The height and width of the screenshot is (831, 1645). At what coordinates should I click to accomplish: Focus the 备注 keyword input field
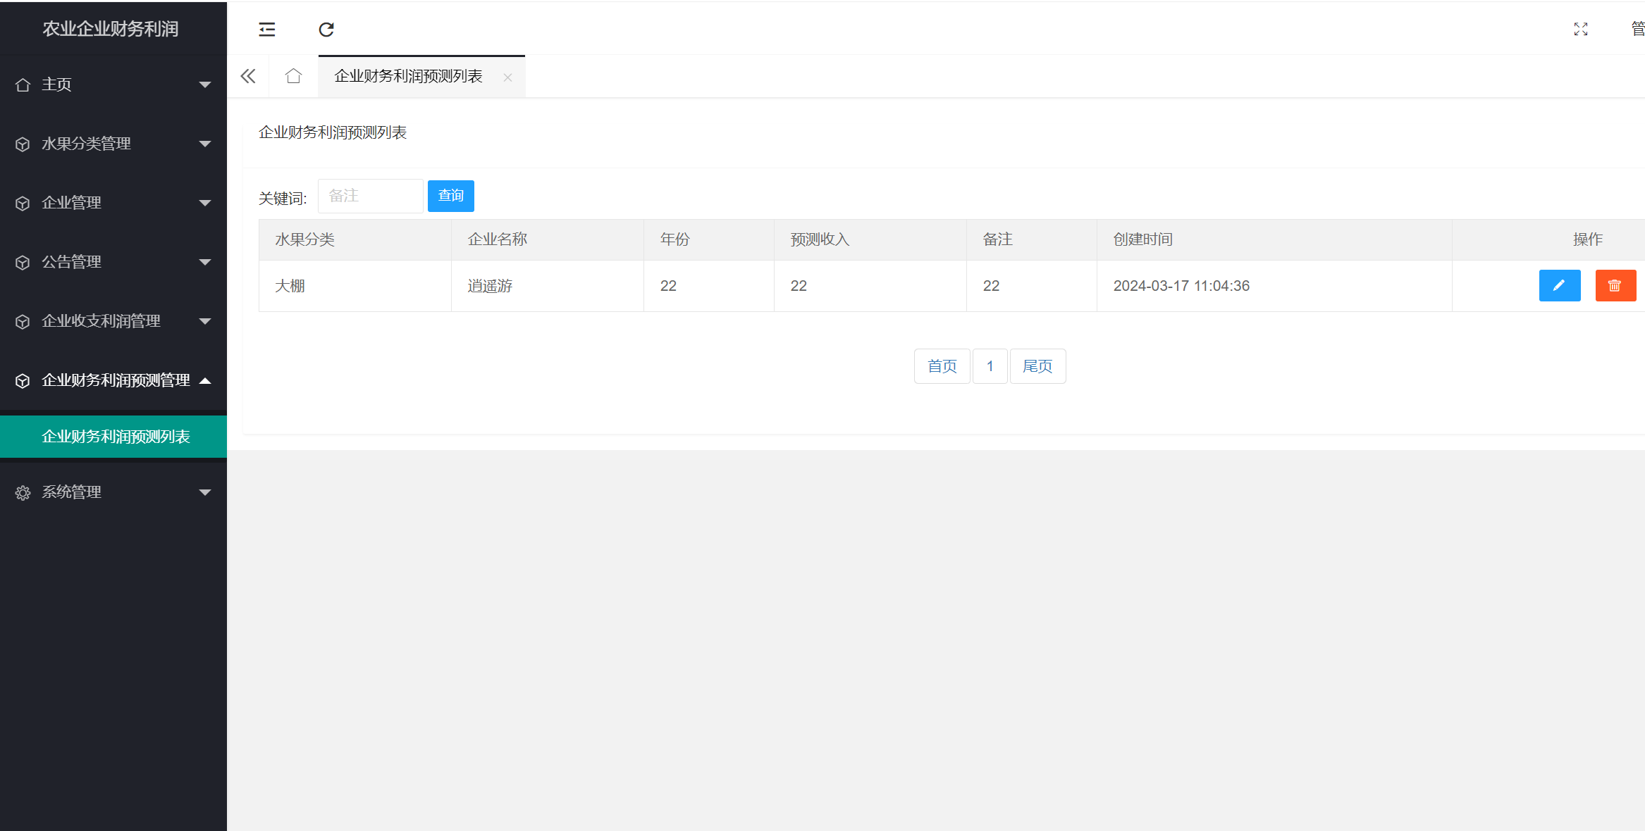pyautogui.click(x=370, y=196)
